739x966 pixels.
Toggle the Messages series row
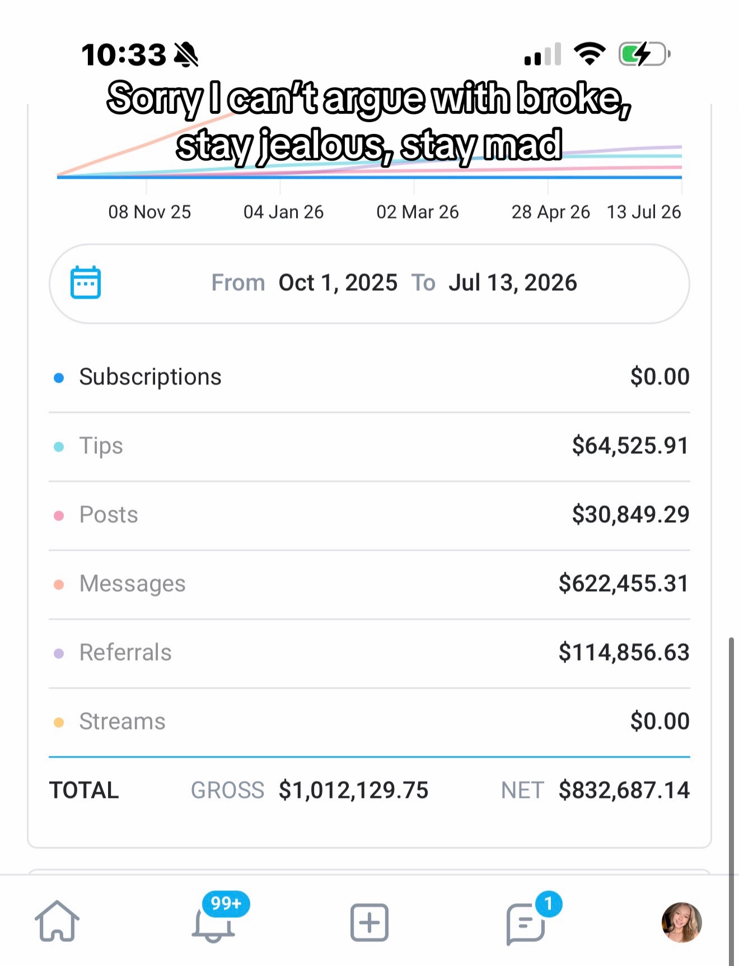(x=369, y=584)
